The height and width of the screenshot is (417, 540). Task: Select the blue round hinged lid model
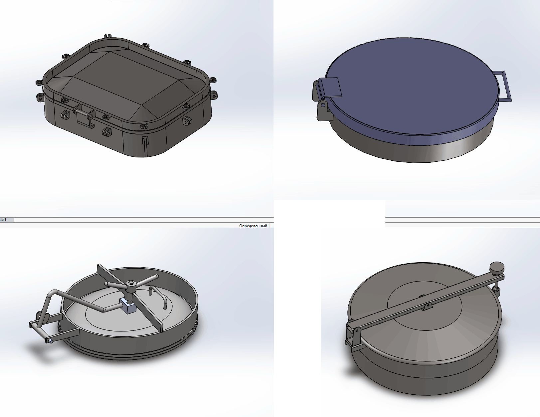[412, 100]
